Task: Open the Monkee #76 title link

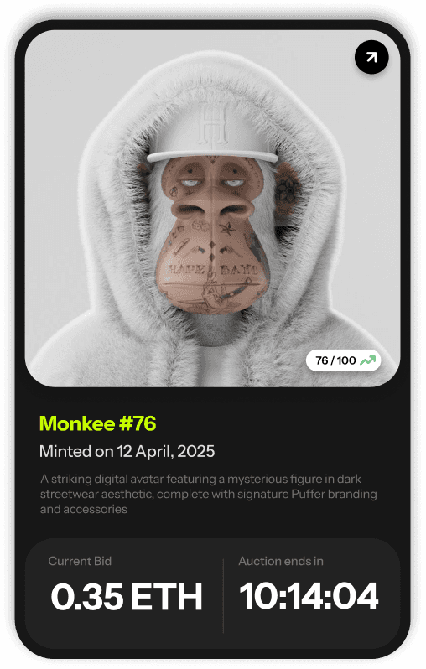Action: pyautogui.click(x=98, y=423)
